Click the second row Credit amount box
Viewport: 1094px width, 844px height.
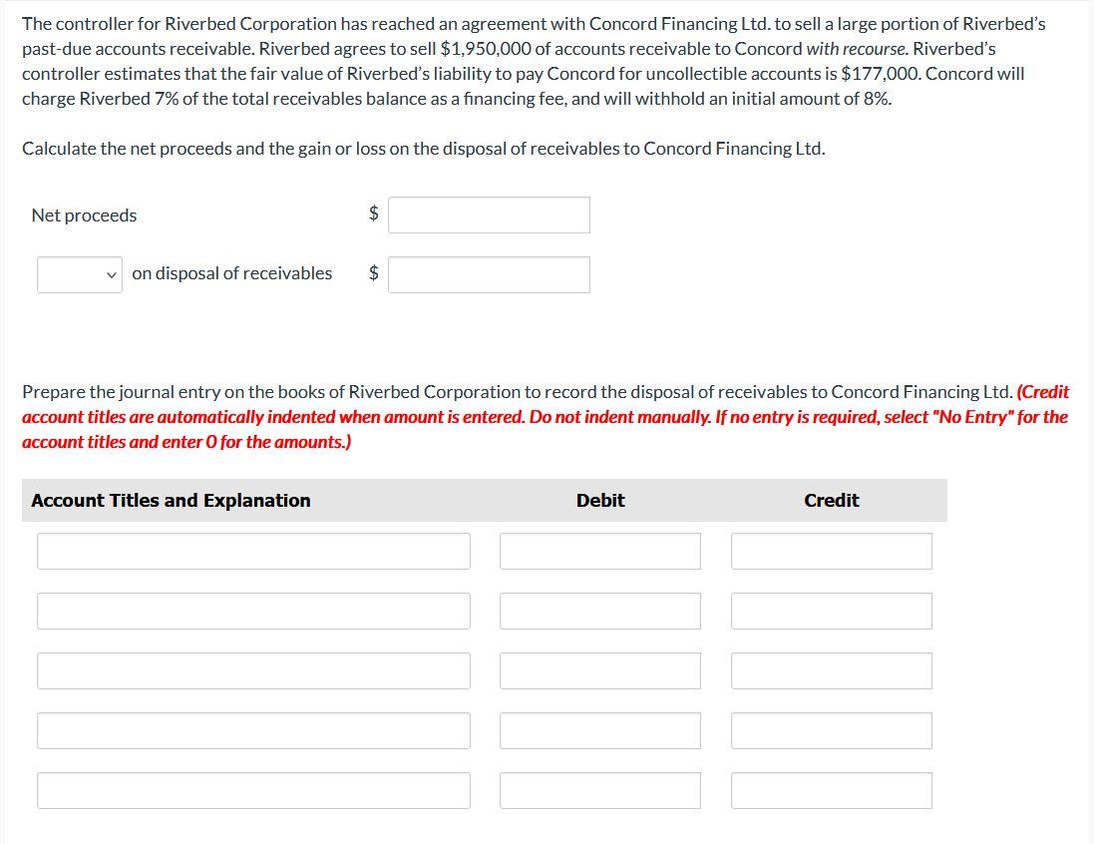pos(831,610)
